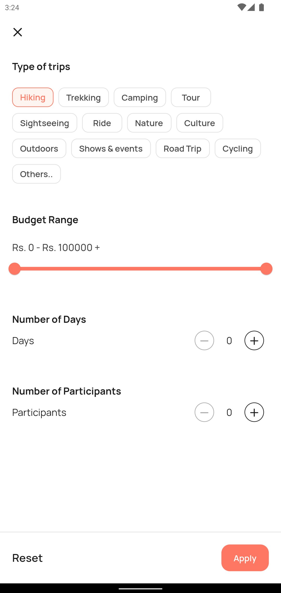
Task: Select the Cycling trip type
Action: point(238,148)
